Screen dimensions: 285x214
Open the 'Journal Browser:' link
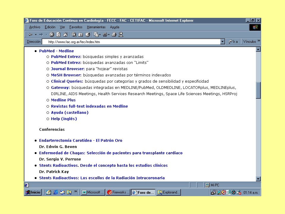pos(68,69)
